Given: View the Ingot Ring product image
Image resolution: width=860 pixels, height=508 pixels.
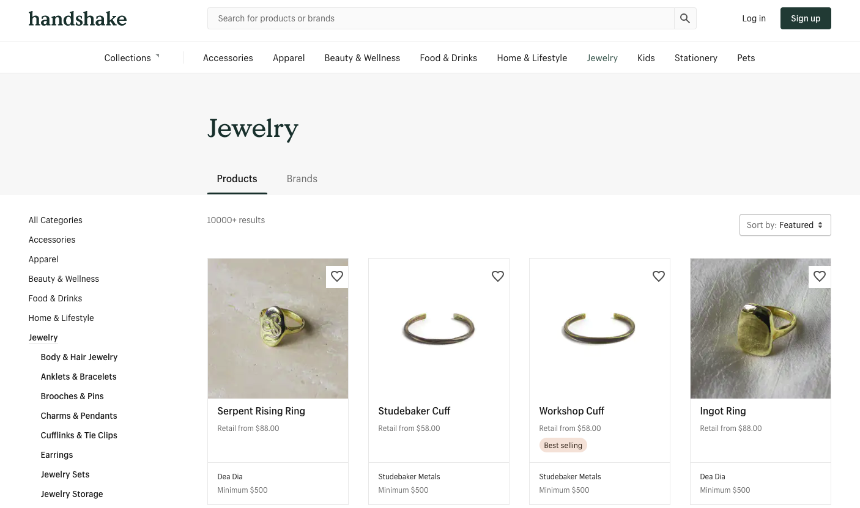Looking at the screenshot, I should 760,328.
